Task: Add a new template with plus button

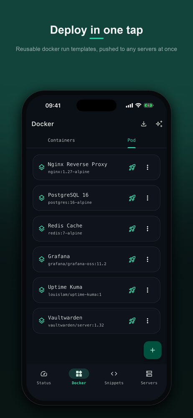Action: pyautogui.click(x=152, y=350)
